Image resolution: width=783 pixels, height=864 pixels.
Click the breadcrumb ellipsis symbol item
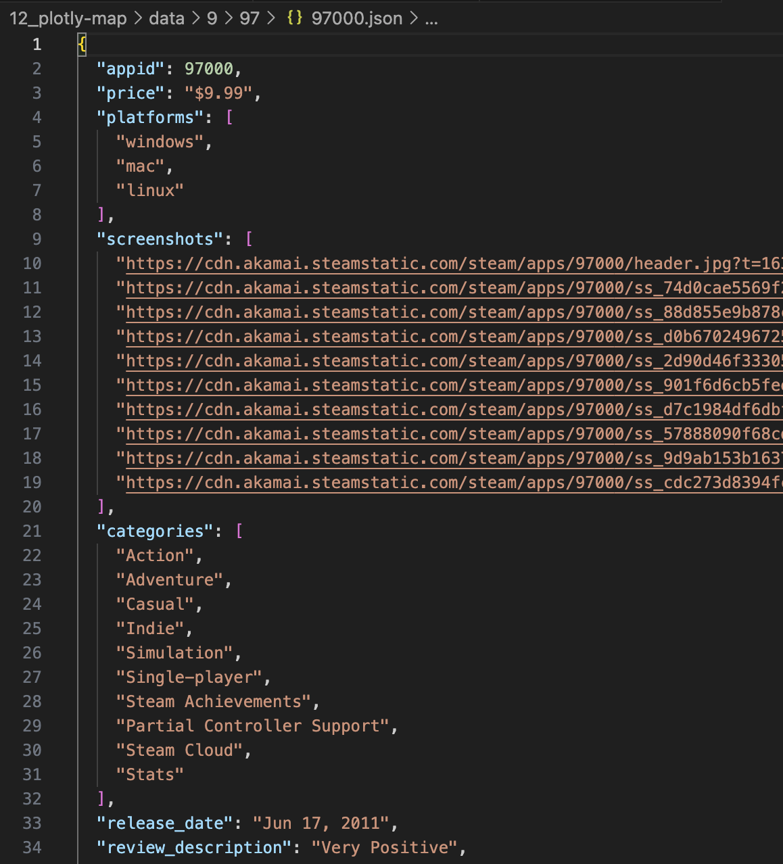click(431, 18)
